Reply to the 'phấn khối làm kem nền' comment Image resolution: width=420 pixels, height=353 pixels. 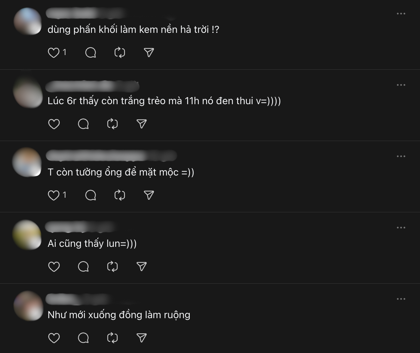pos(91,52)
